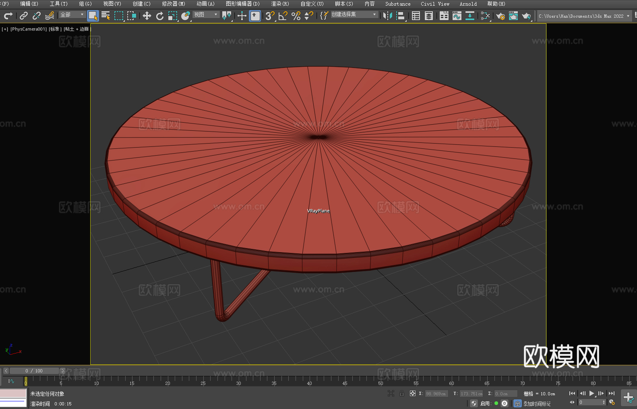Open the selection filter 全部 dropdown
This screenshot has height=409, width=637.
pos(72,14)
